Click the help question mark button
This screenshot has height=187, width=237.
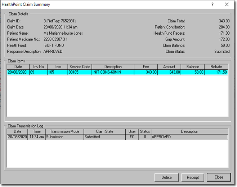[x=213, y=5]
